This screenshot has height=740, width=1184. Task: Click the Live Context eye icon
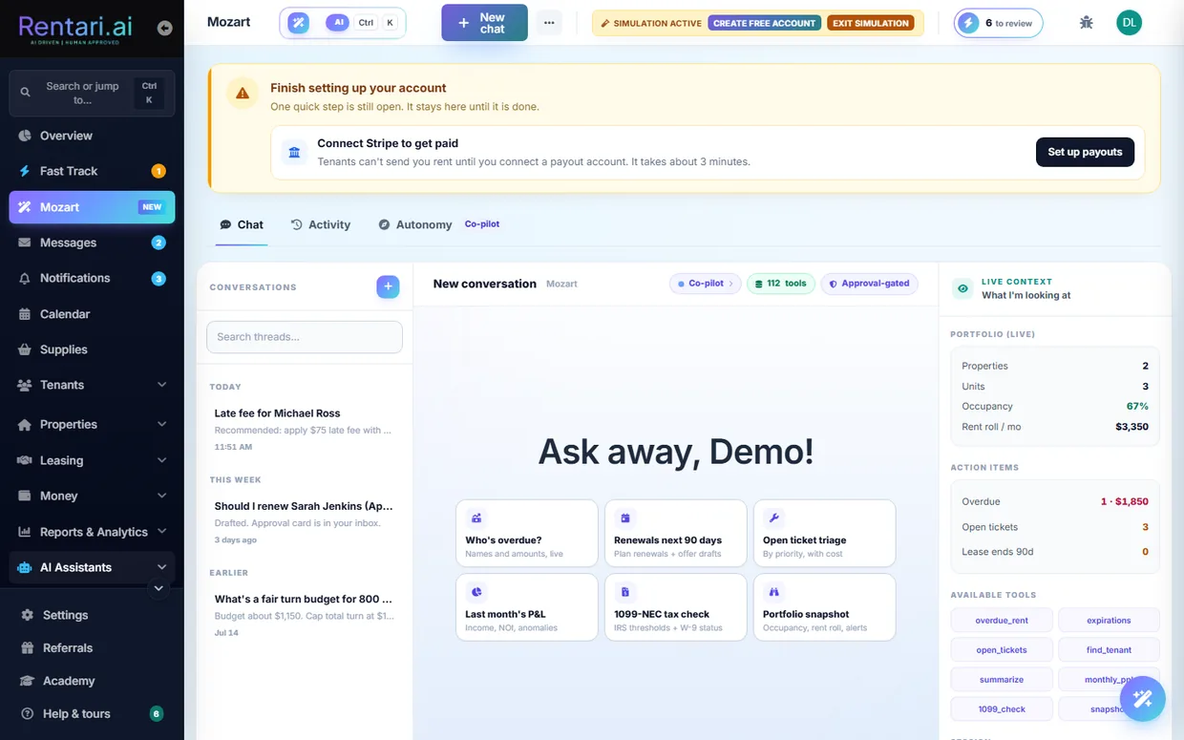coord(962,288)
